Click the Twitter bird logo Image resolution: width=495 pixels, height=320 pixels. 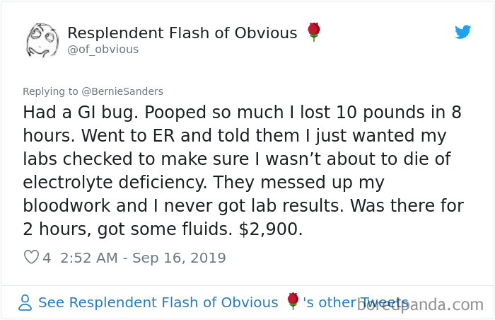click(463, 32)
